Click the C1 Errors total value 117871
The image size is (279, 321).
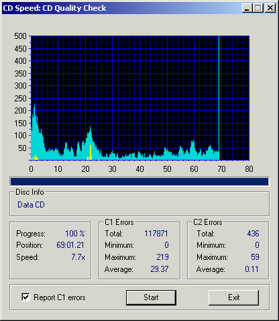pos(156,234)
